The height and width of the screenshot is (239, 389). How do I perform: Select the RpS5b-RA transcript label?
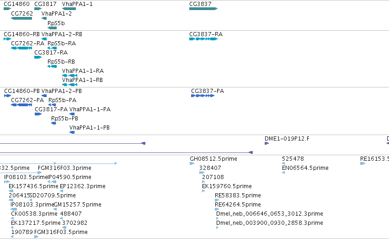(62, 43)
